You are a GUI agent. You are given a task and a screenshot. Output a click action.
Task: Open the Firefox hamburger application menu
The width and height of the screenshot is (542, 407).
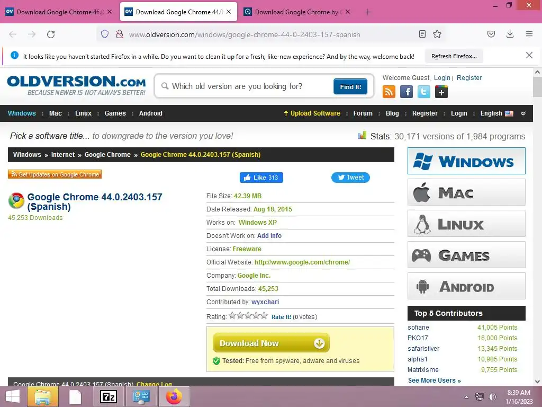click(x=529, y=34)
